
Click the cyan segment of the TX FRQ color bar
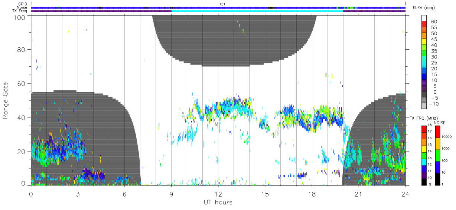click(424, 162)
